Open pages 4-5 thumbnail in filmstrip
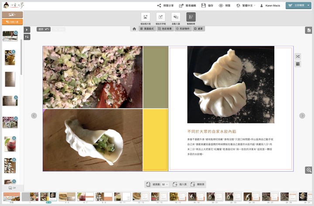Image resolution: width=314 pixels, height=206 pixels. (67, 196)
